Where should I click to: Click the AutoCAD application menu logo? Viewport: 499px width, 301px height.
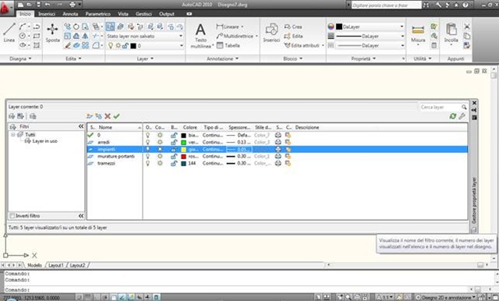click(5, 9)
